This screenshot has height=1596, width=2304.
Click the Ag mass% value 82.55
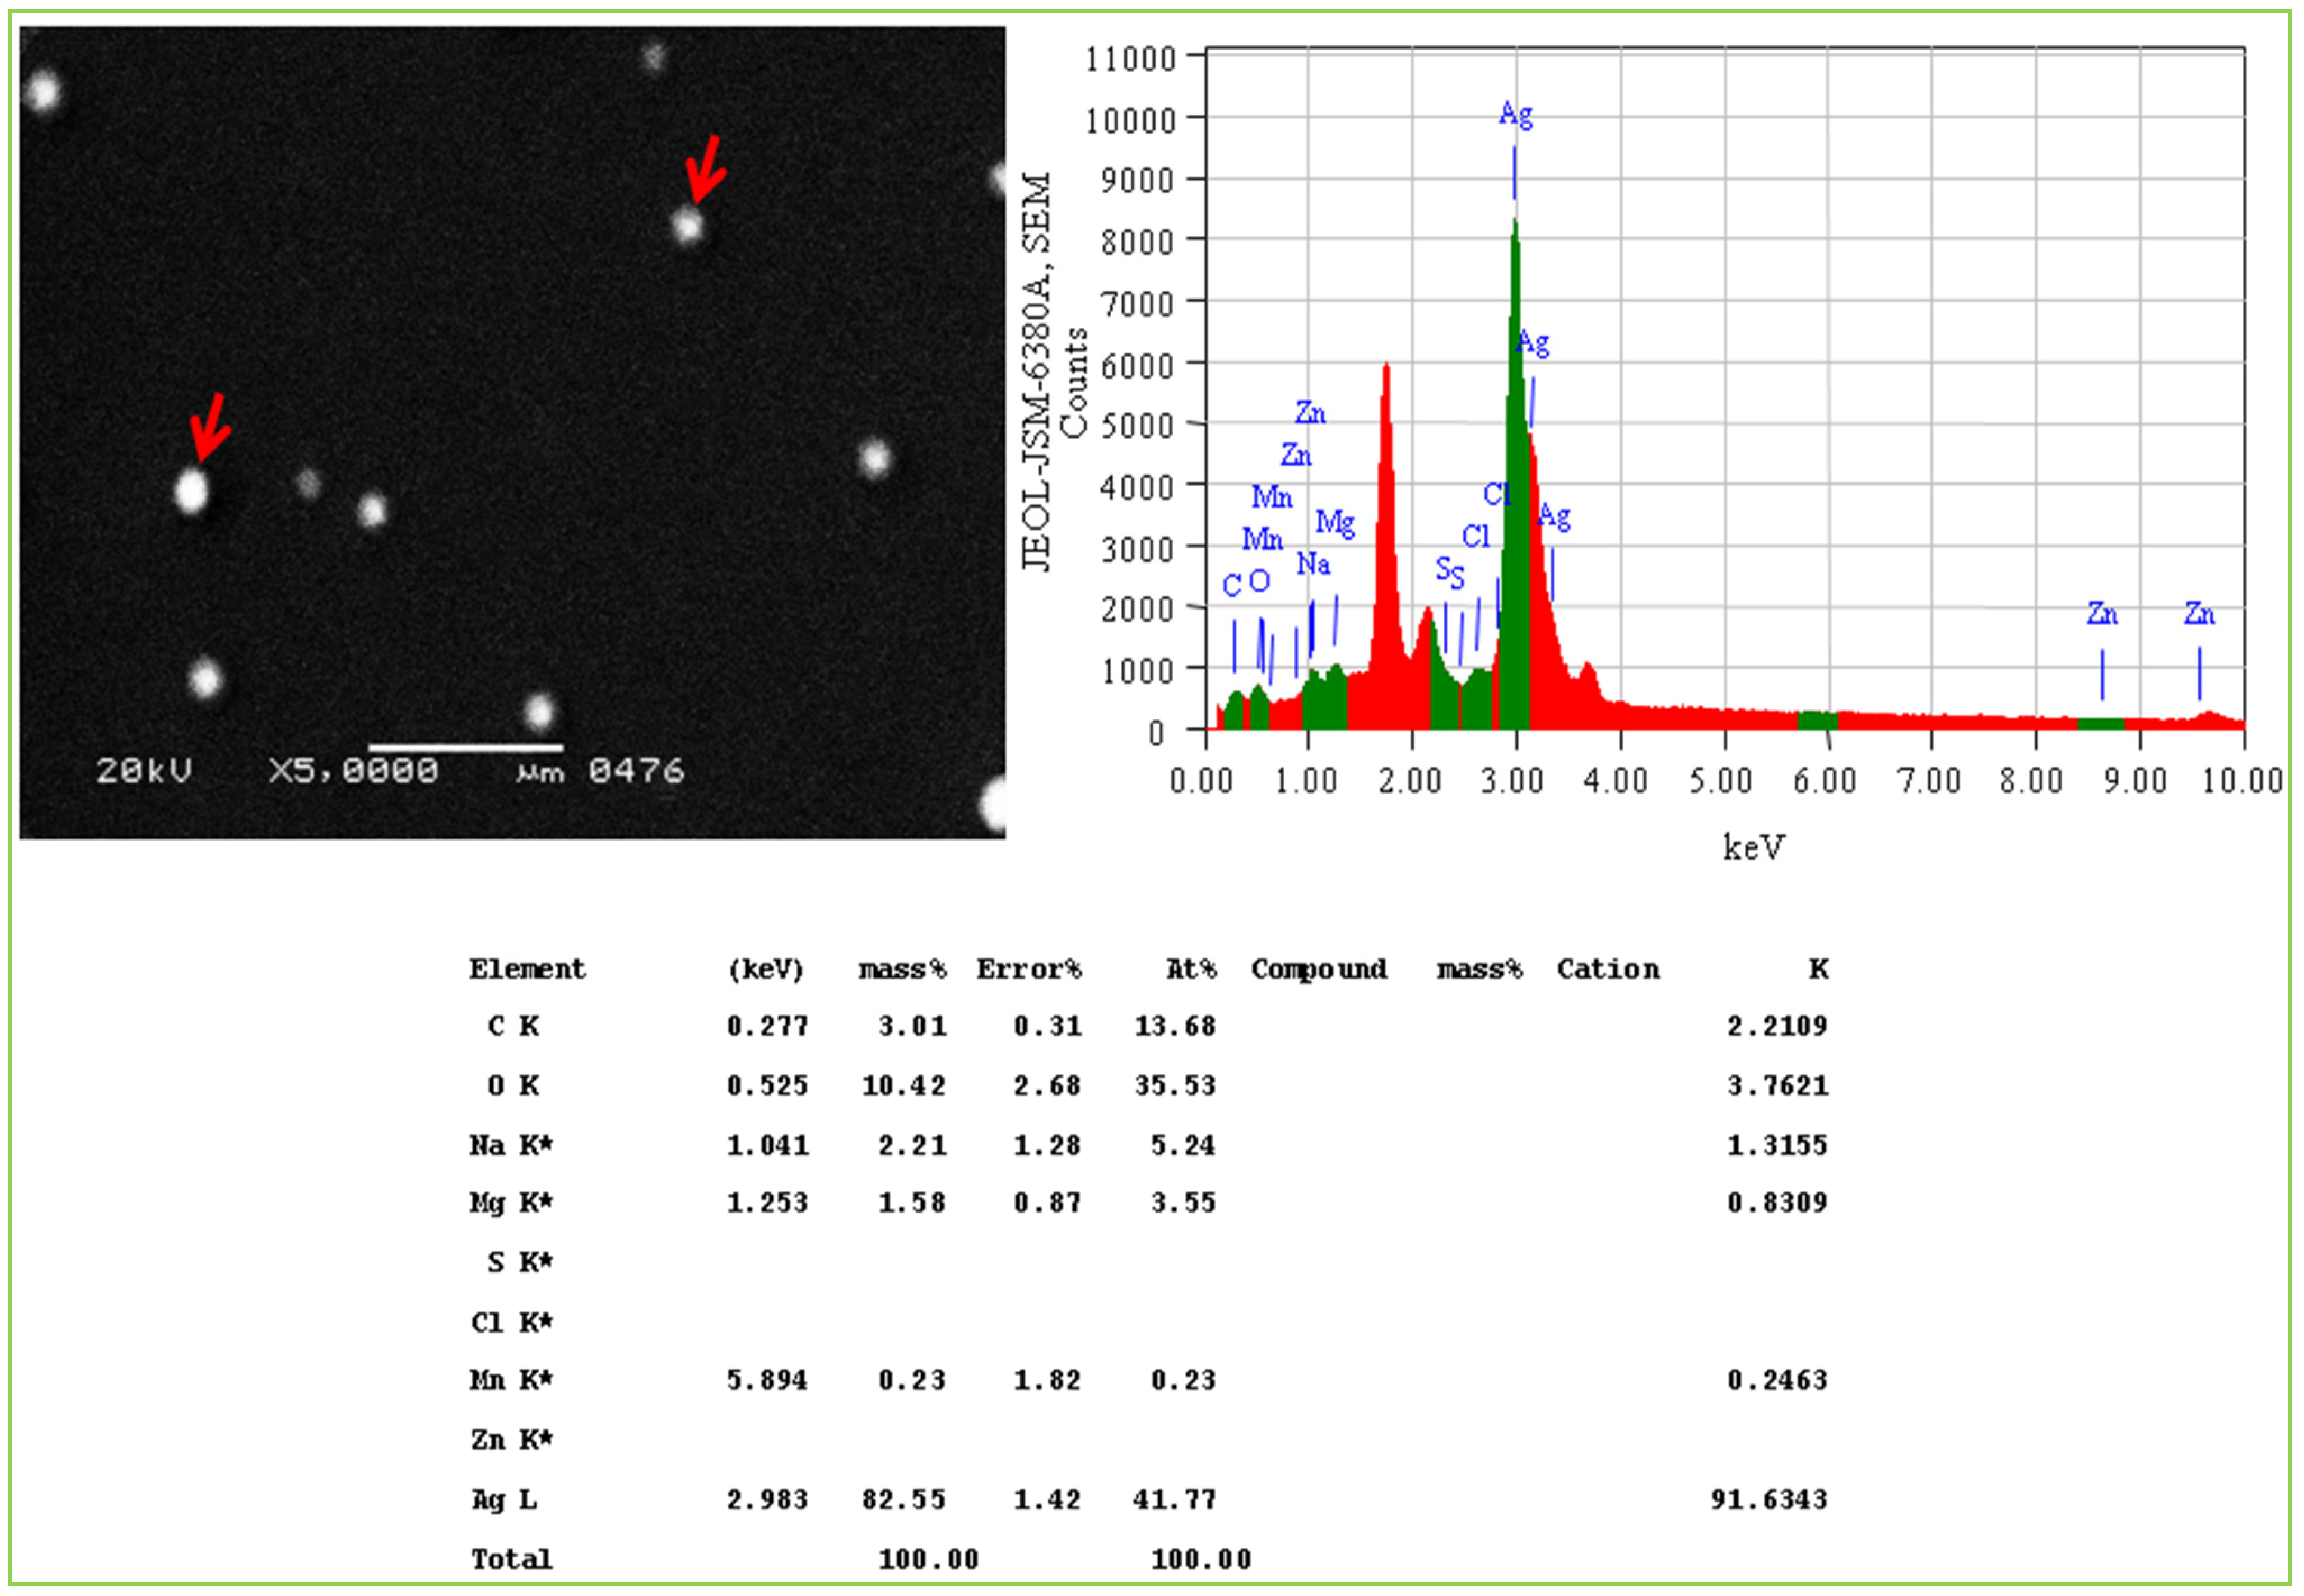click(903, 1500)
